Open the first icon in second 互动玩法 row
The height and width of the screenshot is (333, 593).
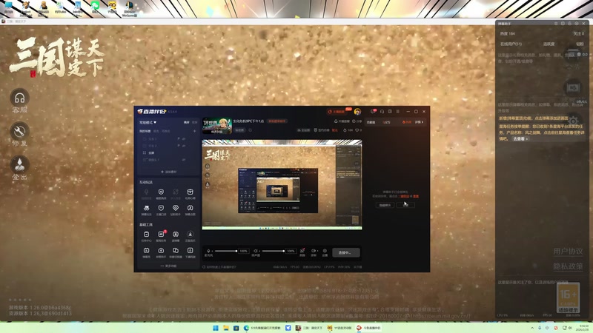coord(146,208)
